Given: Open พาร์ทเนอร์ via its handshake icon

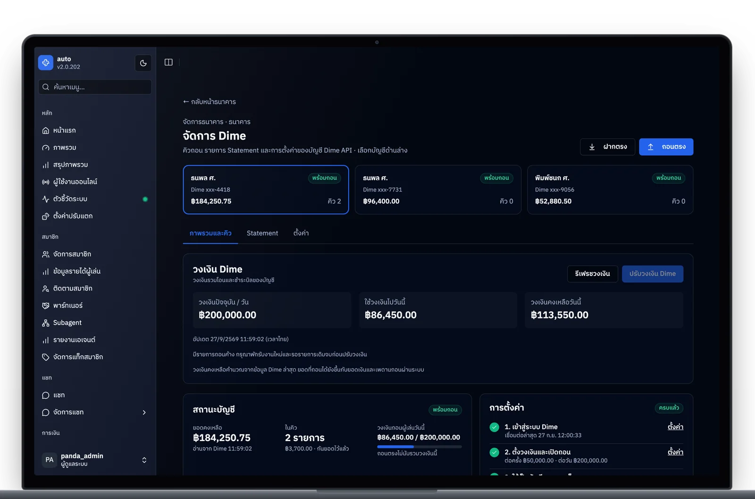Looking at the screenshot, I should tap(46, 306).
